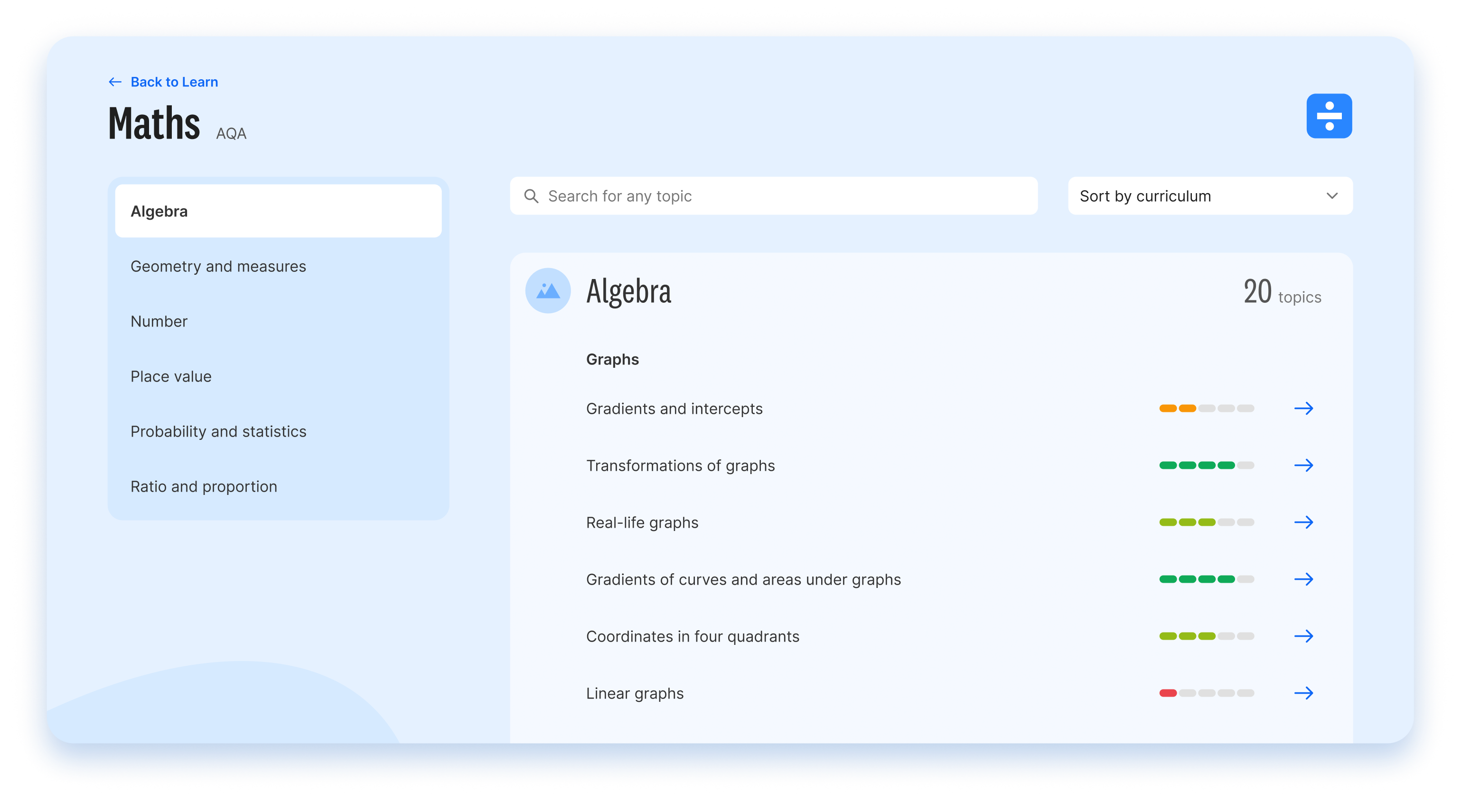Open Gradients and intercepts via arrow
The image size is (1461, 801).
pos(1303,408)
